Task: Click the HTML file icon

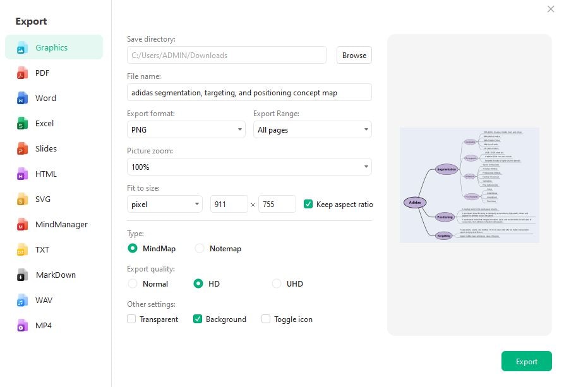Action: [21, 174]
